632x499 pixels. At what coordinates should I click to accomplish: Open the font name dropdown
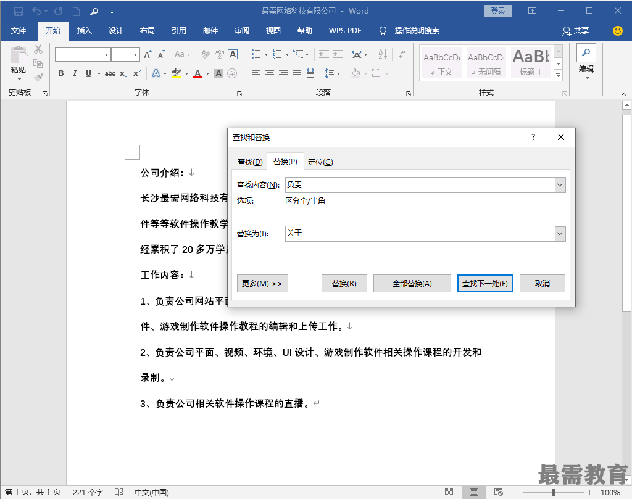coord(106,54)
